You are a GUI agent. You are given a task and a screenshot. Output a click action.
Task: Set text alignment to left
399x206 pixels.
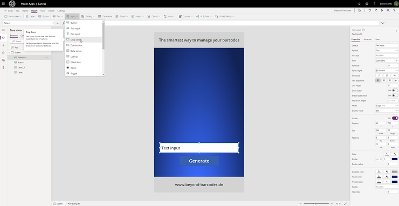tap(378, 80)
